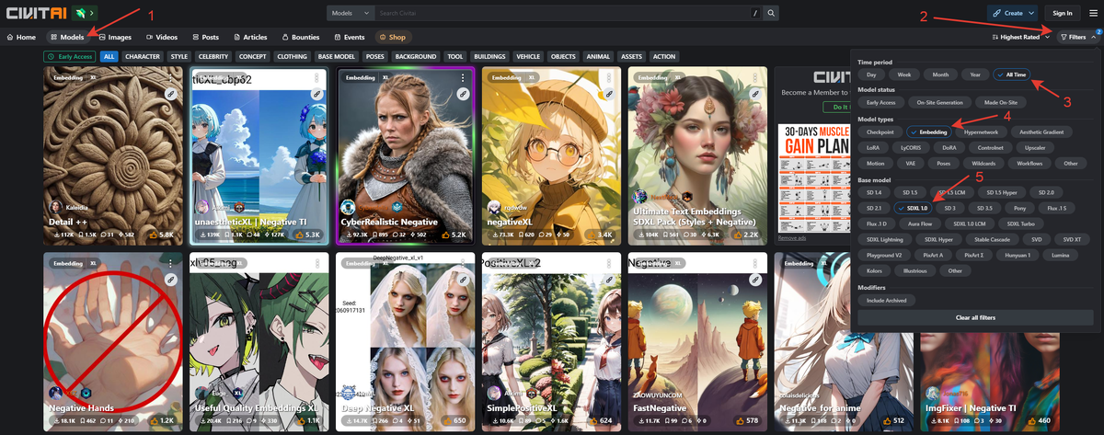This screenshot has height=435, width=1104.
Task: Click thumbs-up count on FastNegative card
Action: [x=747, y=420]
